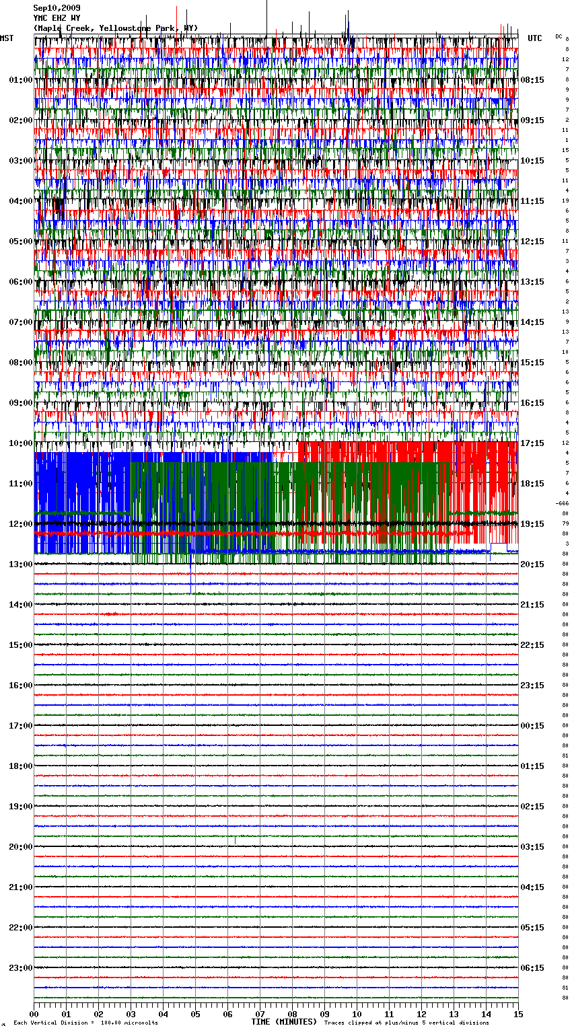Click the 'MST' column header
The image size is (572, 1032).
click(7, 38)
